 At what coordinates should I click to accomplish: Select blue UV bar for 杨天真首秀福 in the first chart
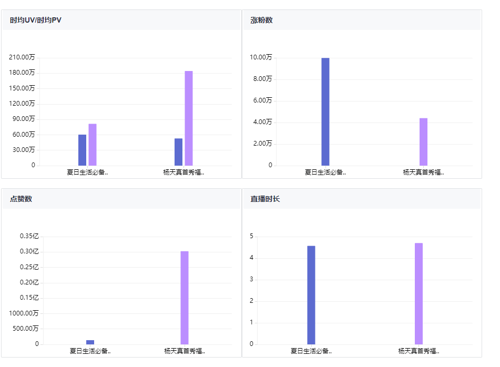(x=179, y=152)
